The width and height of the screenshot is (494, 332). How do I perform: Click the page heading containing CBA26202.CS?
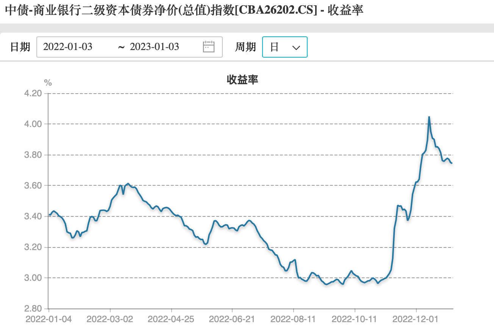(x=184, y=10)
